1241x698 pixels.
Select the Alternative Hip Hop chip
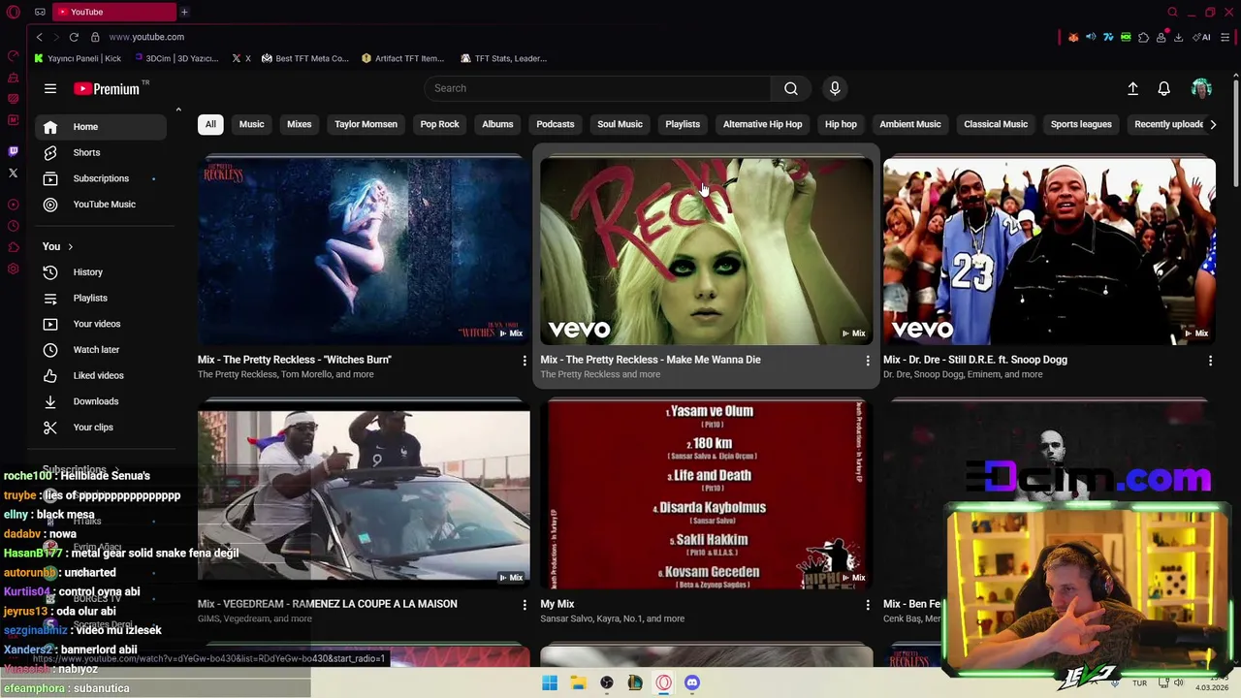(762, 124)
